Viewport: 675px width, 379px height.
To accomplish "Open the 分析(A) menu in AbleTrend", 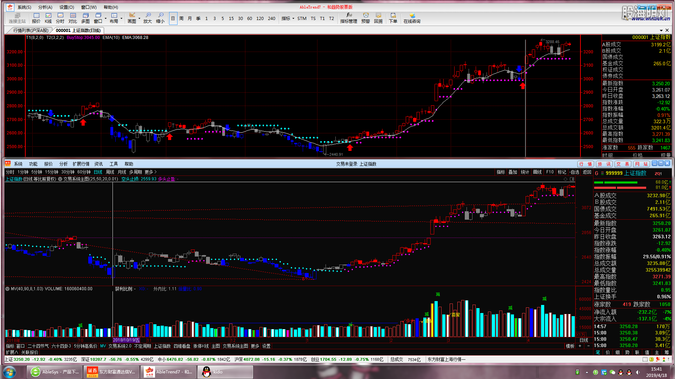I will coord(45,7).
